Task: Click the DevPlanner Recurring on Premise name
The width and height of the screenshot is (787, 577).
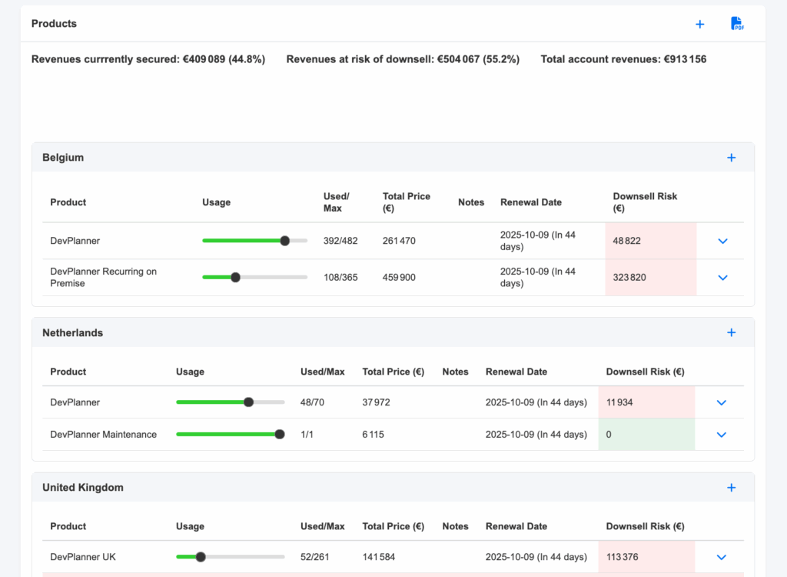Action: [104, 278]
